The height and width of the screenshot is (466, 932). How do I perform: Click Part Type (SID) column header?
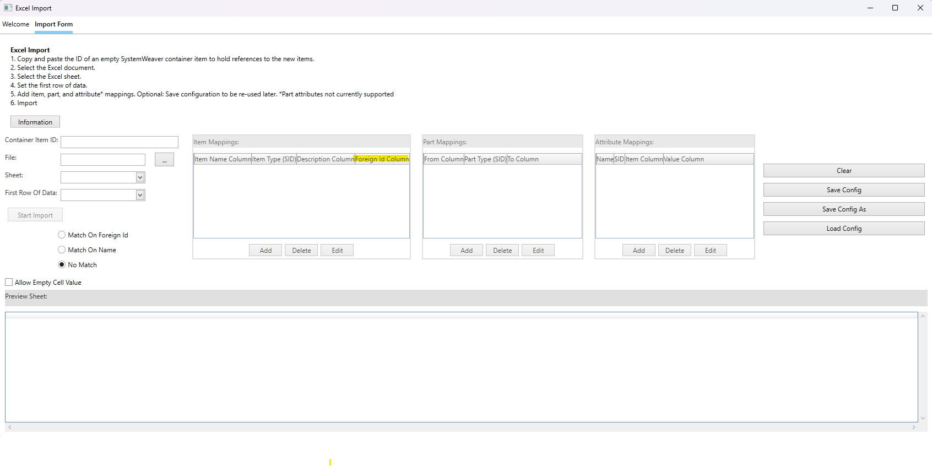coord(485,159)
